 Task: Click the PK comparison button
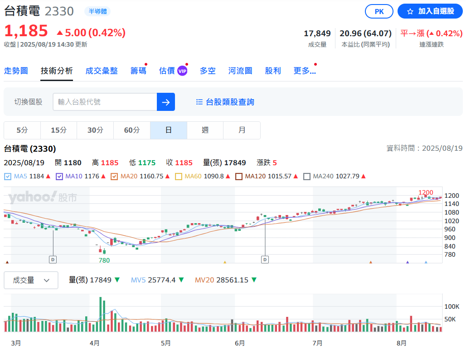[x=379, y=11]
